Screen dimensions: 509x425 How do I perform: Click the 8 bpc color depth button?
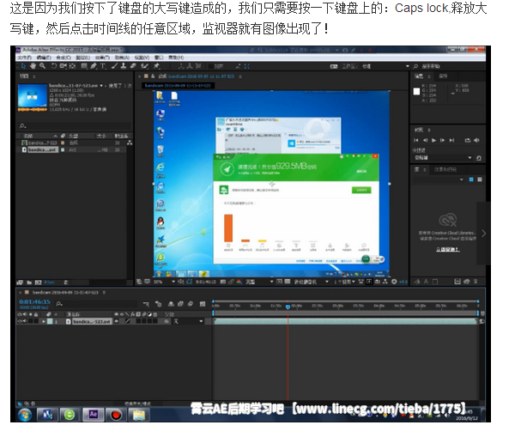click(x=49, y=282)
